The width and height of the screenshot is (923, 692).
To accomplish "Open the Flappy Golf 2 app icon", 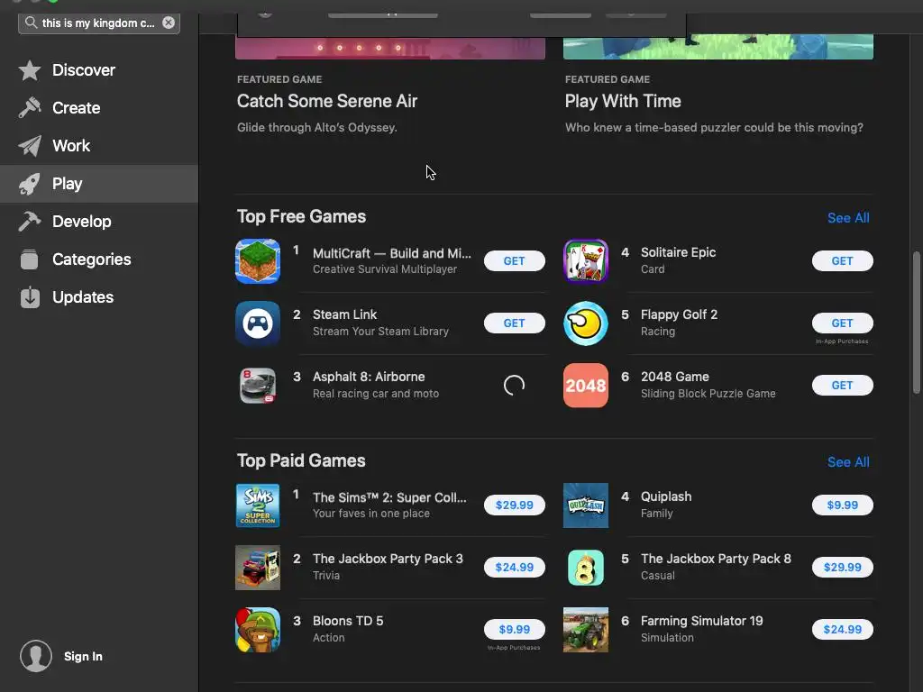I will (x=586, y=323).
